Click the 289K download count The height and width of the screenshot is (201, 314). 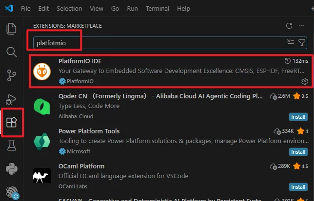[x=284, y=166]
